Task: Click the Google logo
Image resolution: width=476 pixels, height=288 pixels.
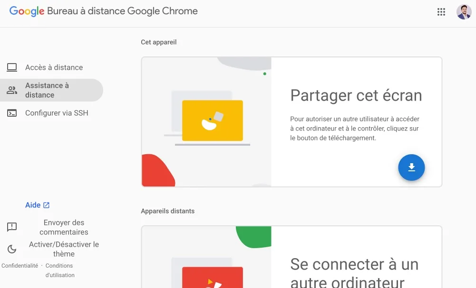Action: (x=27, y=11)
